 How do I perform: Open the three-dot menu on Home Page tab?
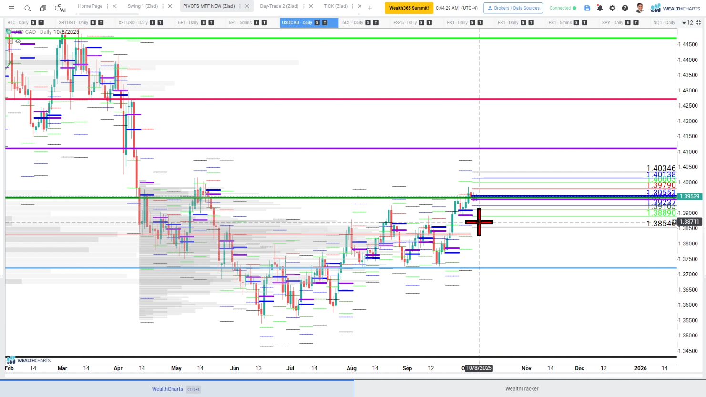[x=107, y=6]
